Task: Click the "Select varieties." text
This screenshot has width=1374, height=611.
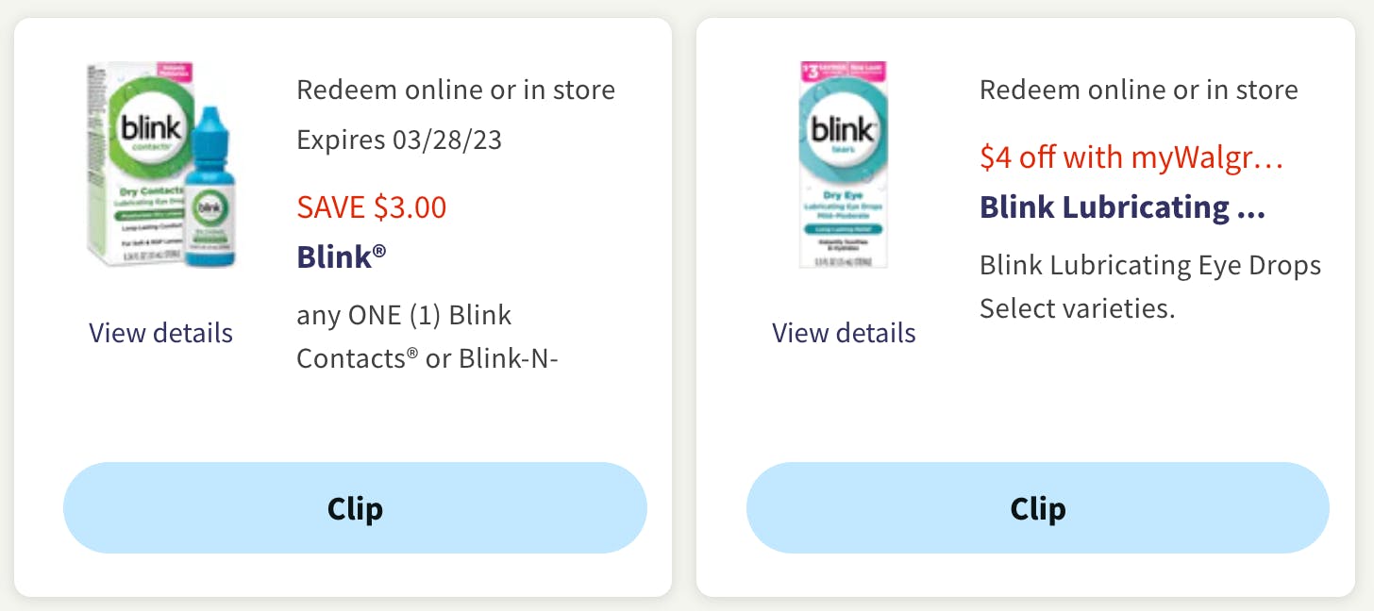Action: pos(1077,308)
